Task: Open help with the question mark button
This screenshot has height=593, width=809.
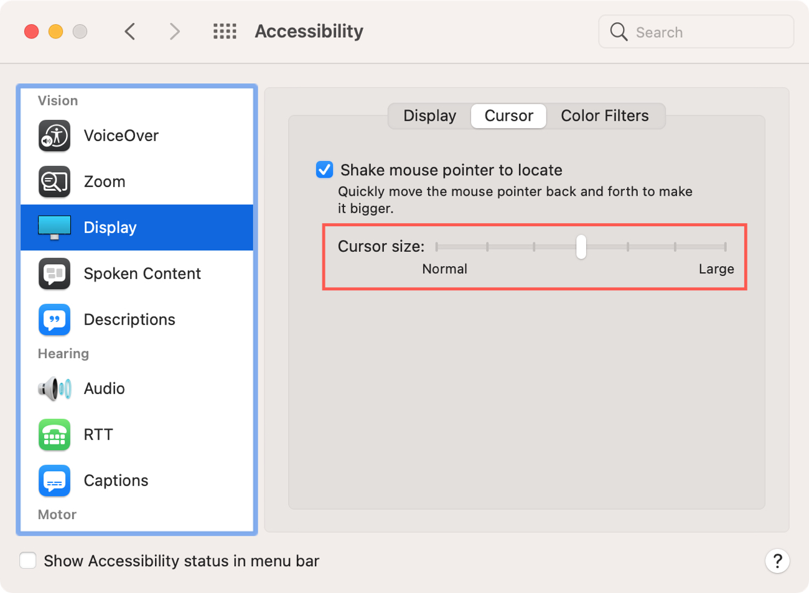Action: tap(777, 561)
